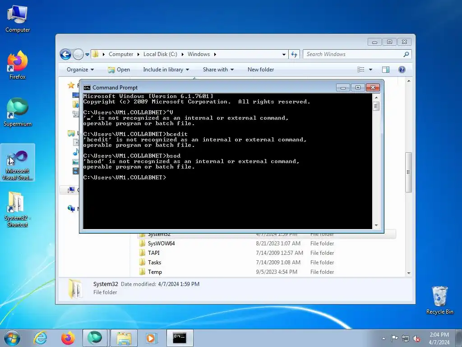Click the Command Prompt scrollbar up arrow
This screenshot has width=462, height=347.
click(376, 97)
